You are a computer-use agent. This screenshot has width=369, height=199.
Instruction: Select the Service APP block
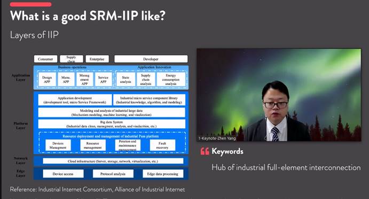[x=103, y=80]
